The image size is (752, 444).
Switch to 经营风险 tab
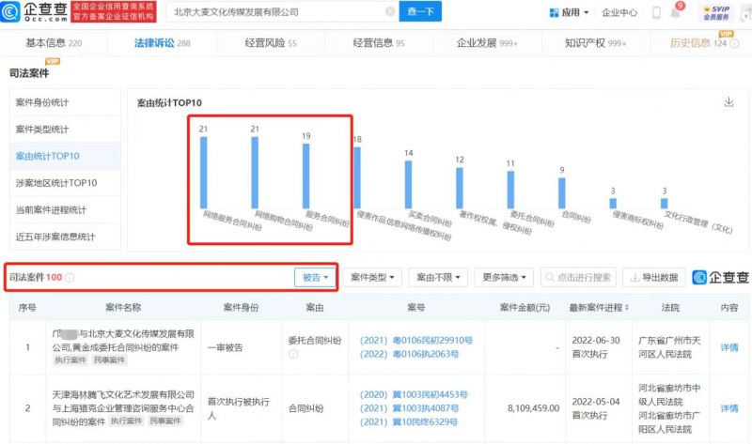(271, 43)
